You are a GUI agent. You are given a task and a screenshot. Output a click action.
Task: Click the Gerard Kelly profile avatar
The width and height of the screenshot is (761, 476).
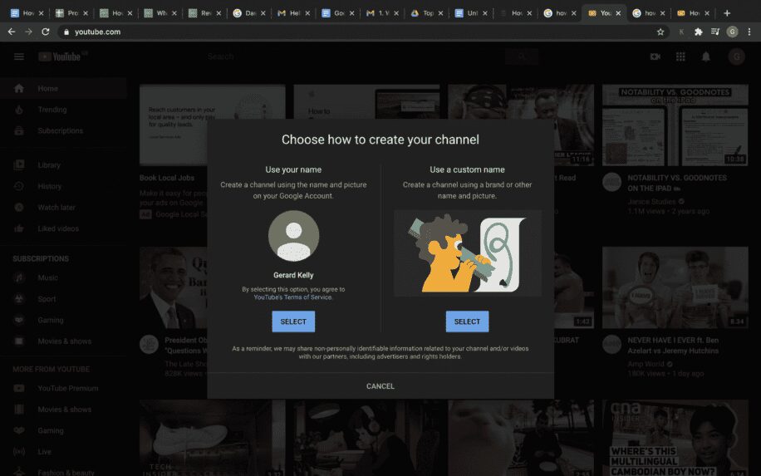[x=293, y=236]
